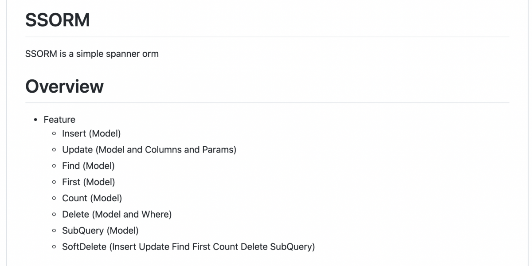532x266 pixels.
Task: Click the solid bullet beside Feature
Action: (35, 120)
